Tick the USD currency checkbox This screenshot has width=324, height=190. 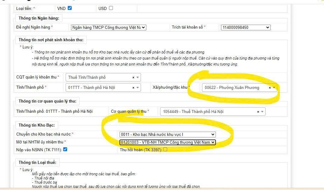pyautogui.click(x=111, y=8)
